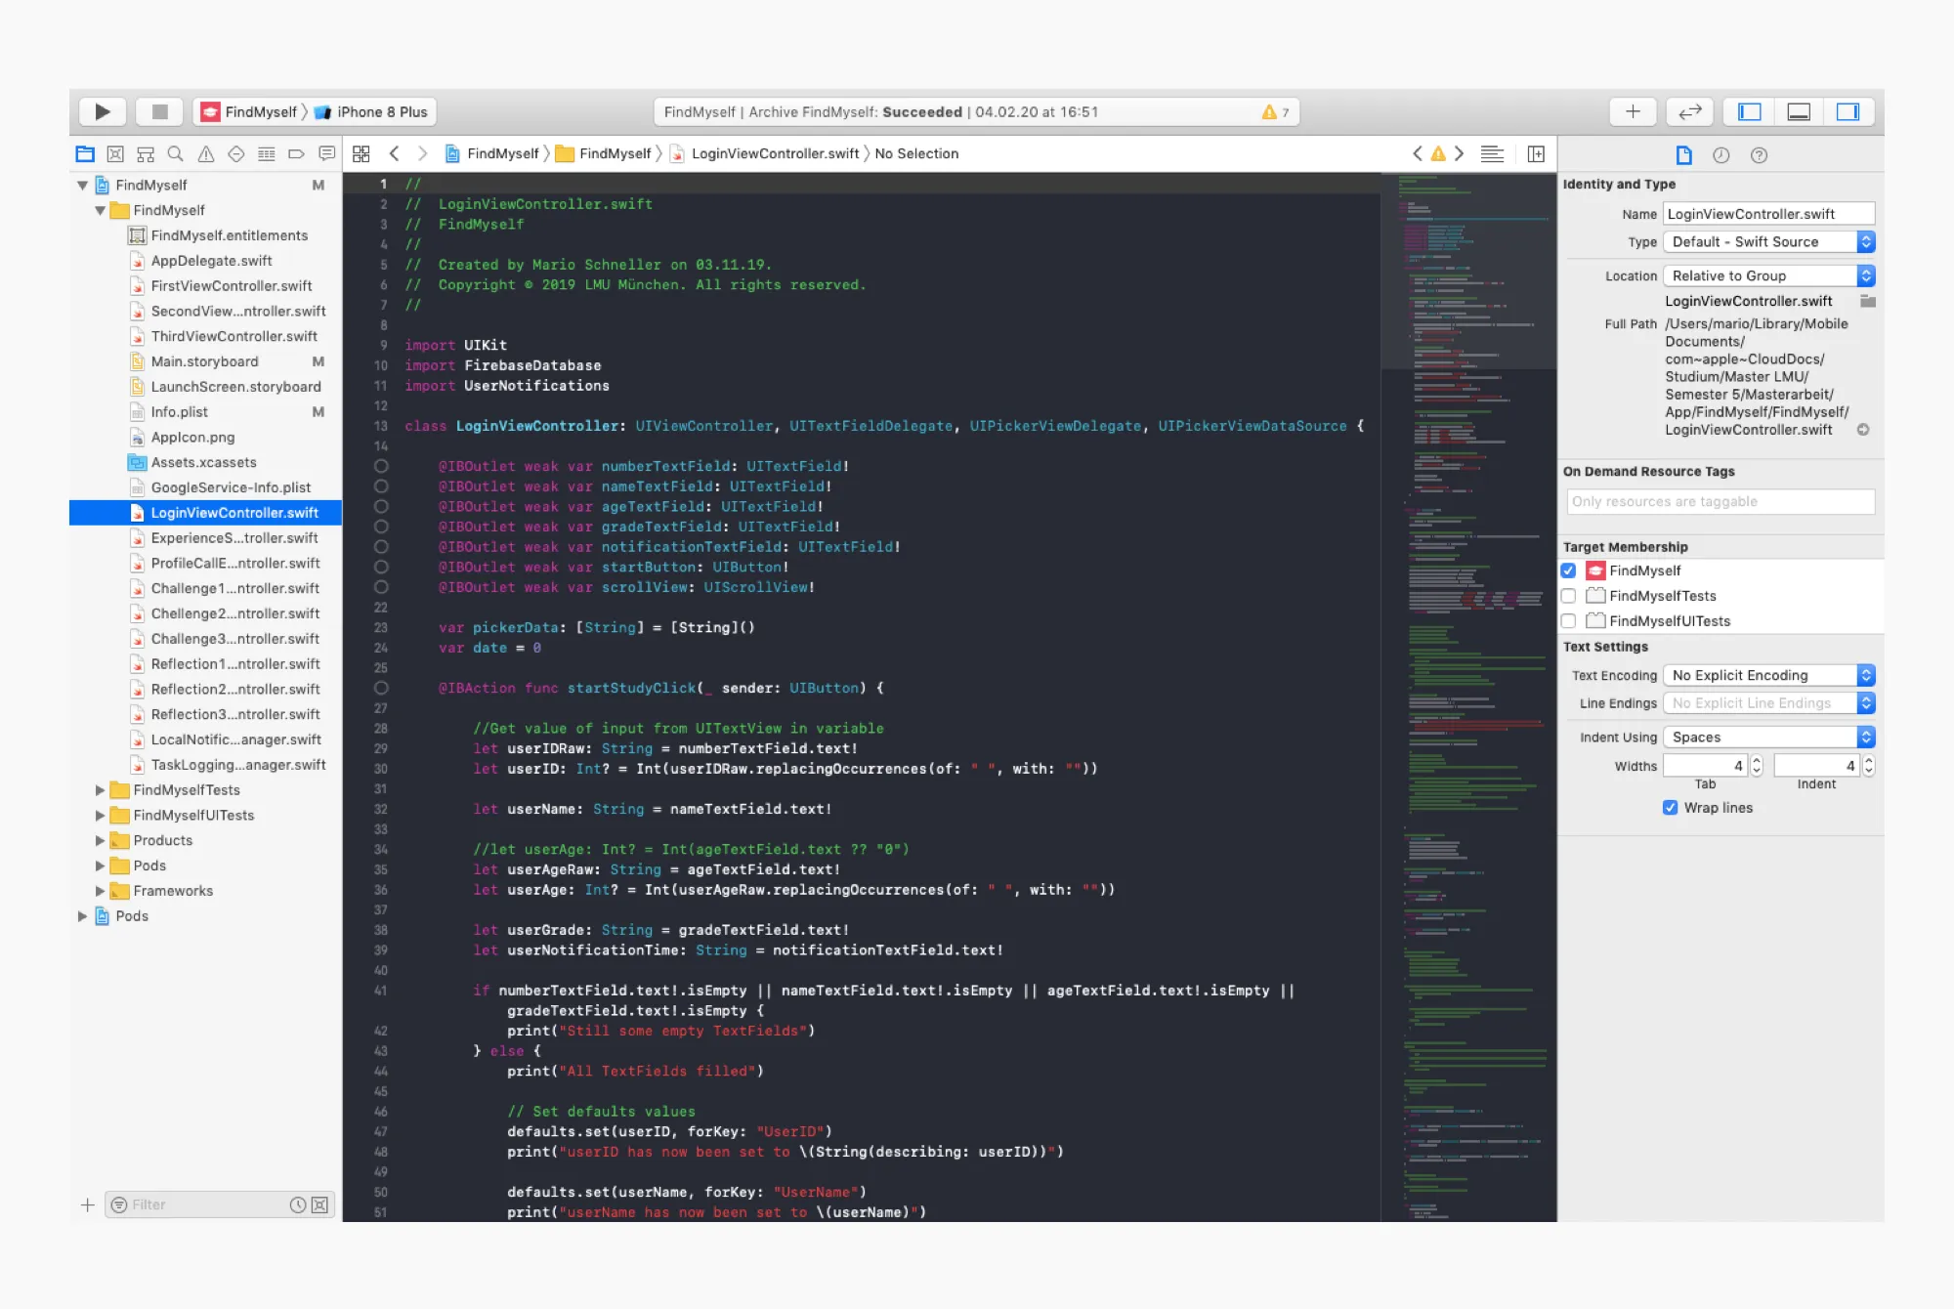Select AppDelegate.swift in the navigator
Viewport: 1954px width, 1309px height.
pyautogui.click(x=211, y=261)
